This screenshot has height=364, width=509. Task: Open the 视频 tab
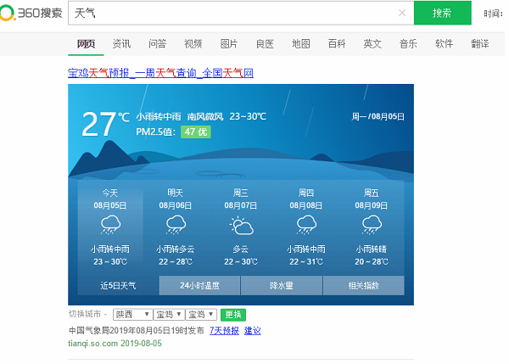pyautogui.click(x=193, y=43)
